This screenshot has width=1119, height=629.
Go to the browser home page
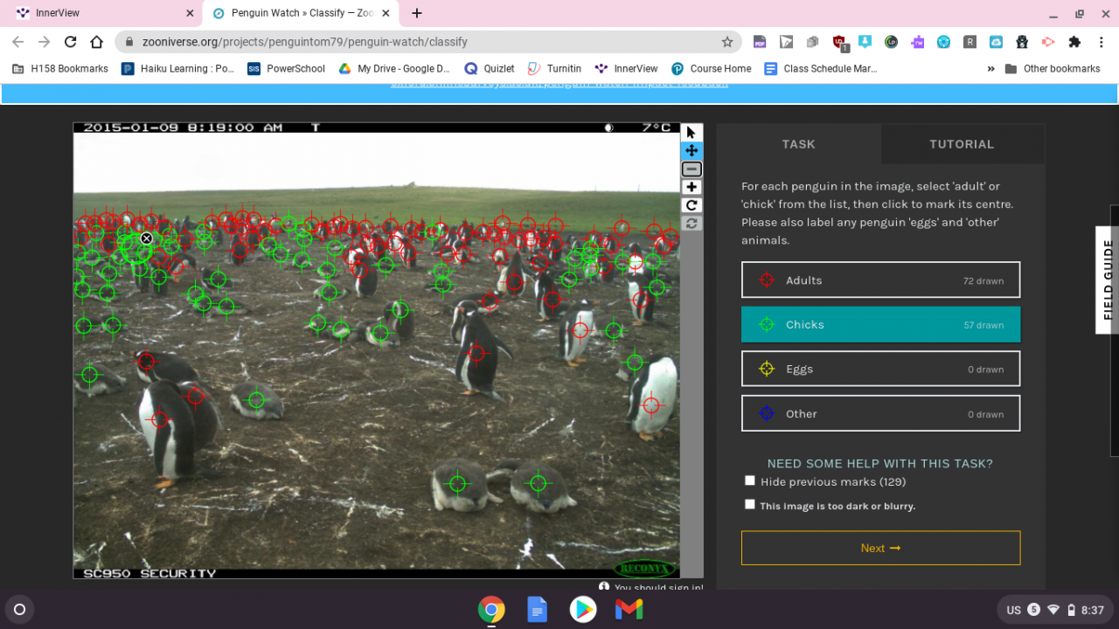pos(97,42)
